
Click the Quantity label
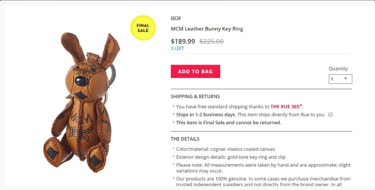point(338,69)
